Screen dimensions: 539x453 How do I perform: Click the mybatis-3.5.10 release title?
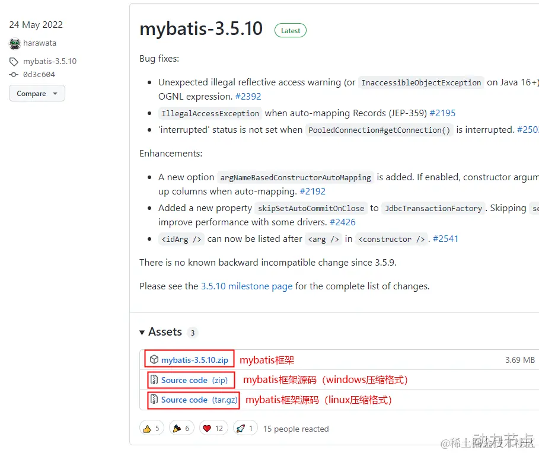[x=201, y=28]
